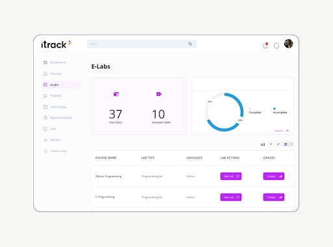Click the LAB ACTIONS column header

click(230, 158)
